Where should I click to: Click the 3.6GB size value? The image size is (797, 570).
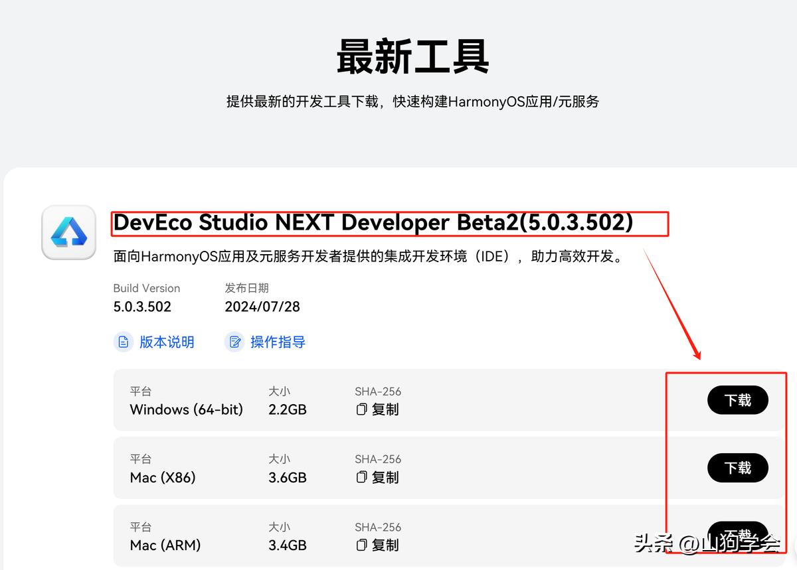288,477
